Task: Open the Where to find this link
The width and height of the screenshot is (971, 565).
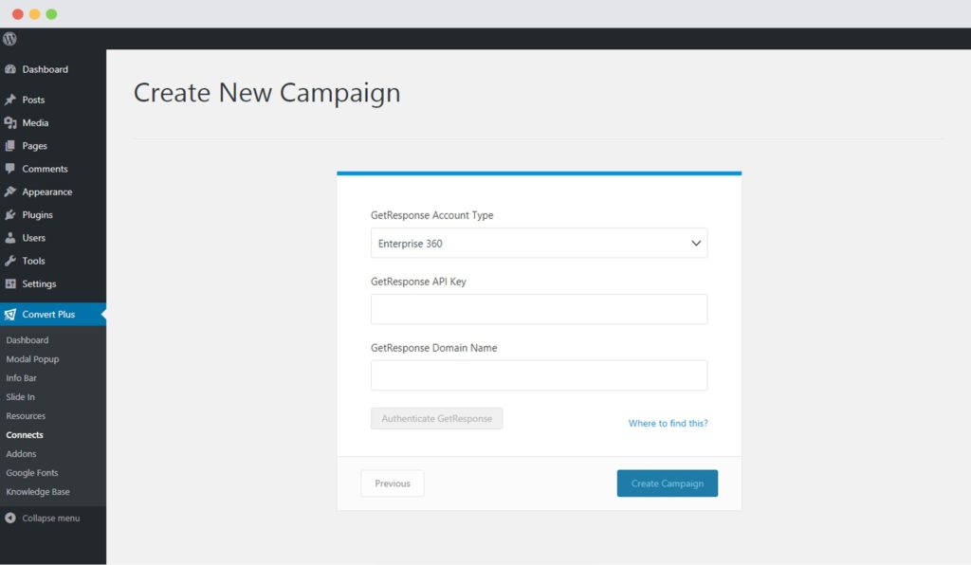Action: [667, 423]
